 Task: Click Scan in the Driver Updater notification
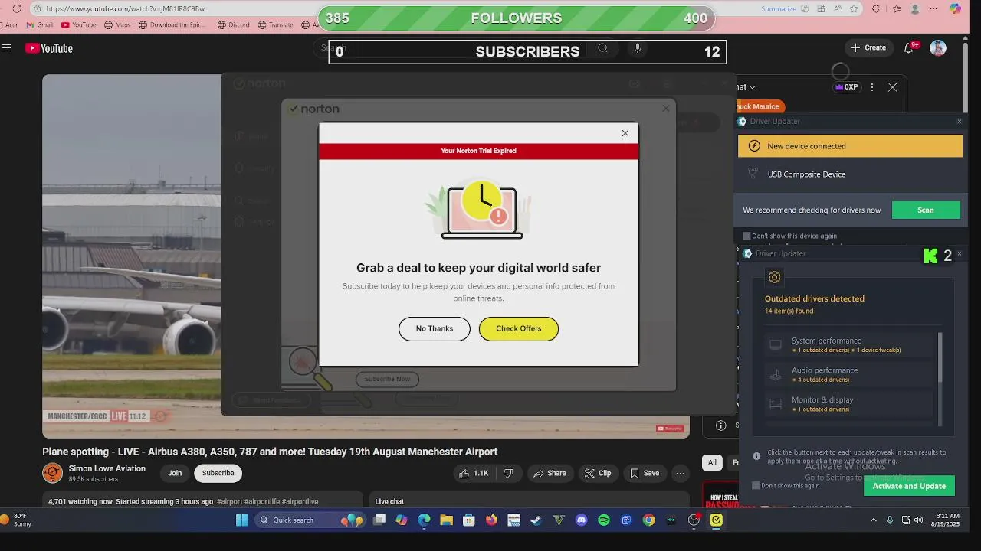point(926,210)
